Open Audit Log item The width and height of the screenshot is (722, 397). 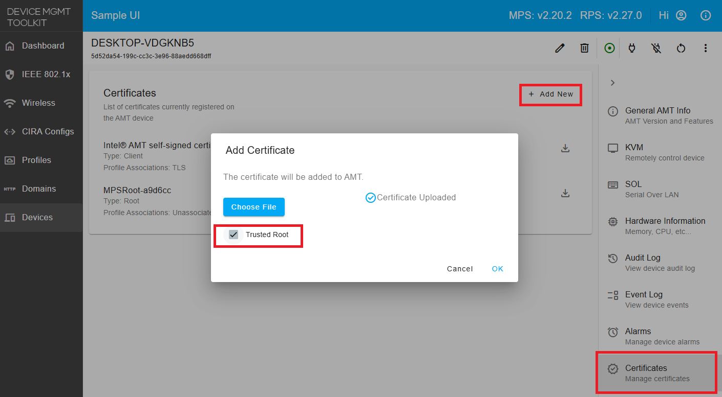(x=660, y=263)
